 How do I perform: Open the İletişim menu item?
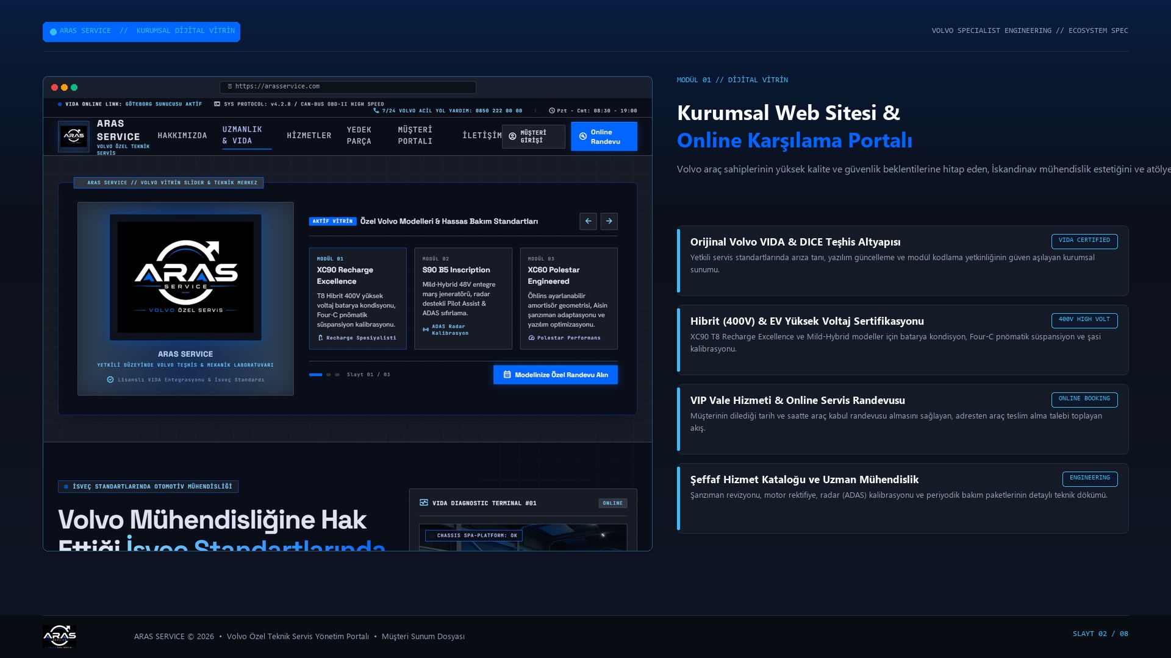(482, 135)
